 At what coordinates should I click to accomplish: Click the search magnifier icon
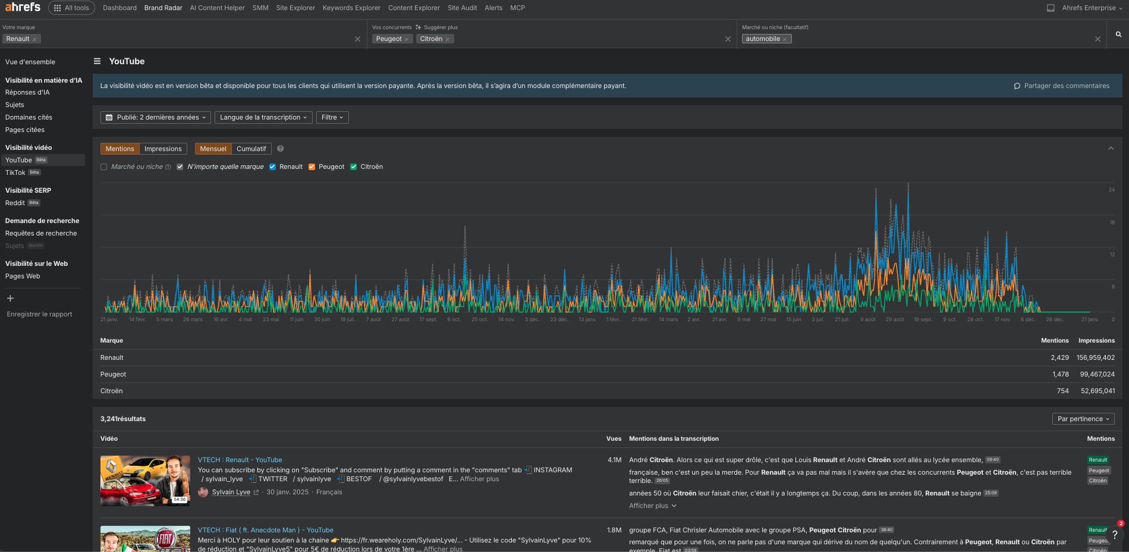tap(1118, 34)
